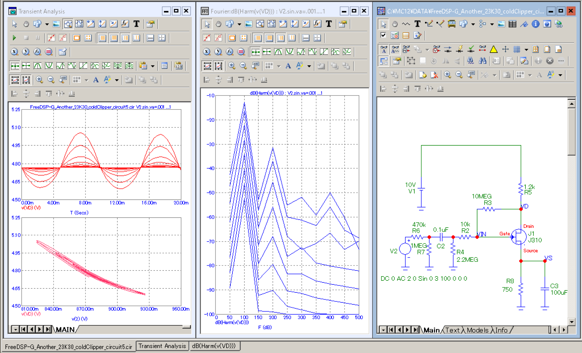Switch to Models tab in schematic window
The width and height of the screenshot is (582, 353).
pos(477,330)
